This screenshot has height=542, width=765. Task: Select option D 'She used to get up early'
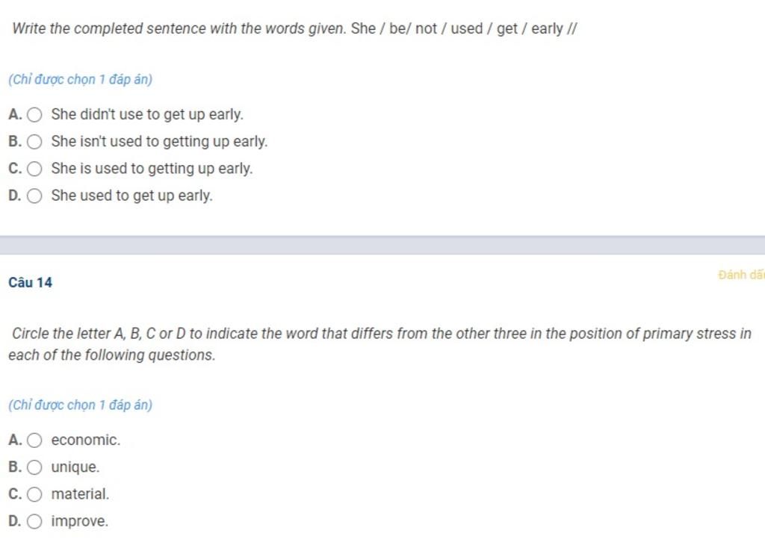[34, 196]
